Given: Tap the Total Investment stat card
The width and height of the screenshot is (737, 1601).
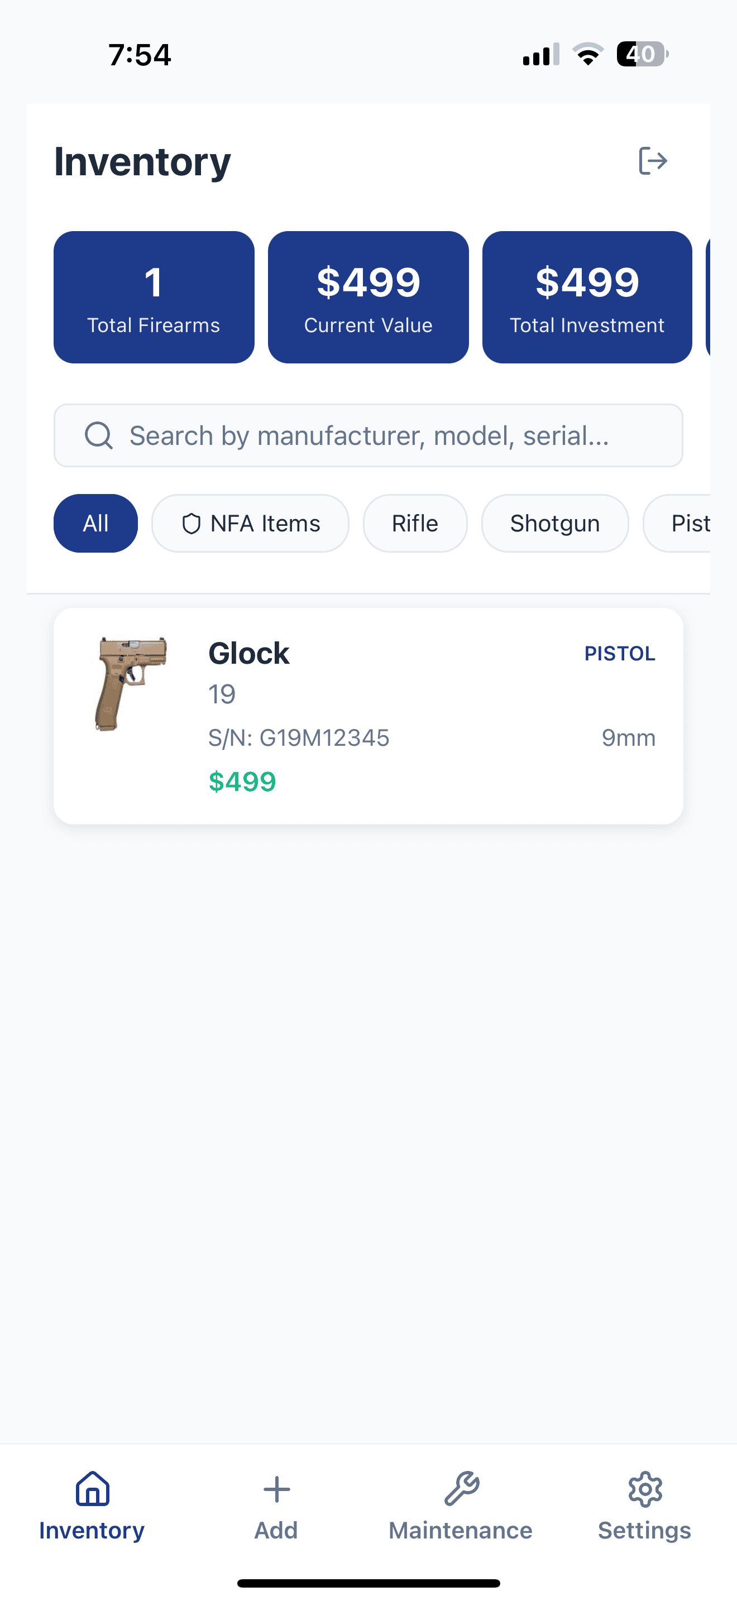Looking at the screenshot, I should tap(587, 297).
